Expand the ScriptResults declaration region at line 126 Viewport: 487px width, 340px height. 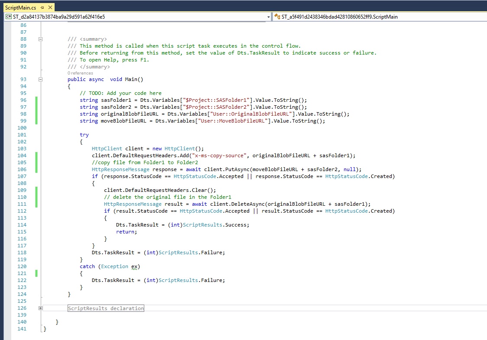pyautogui.click(x=41, y=308)
